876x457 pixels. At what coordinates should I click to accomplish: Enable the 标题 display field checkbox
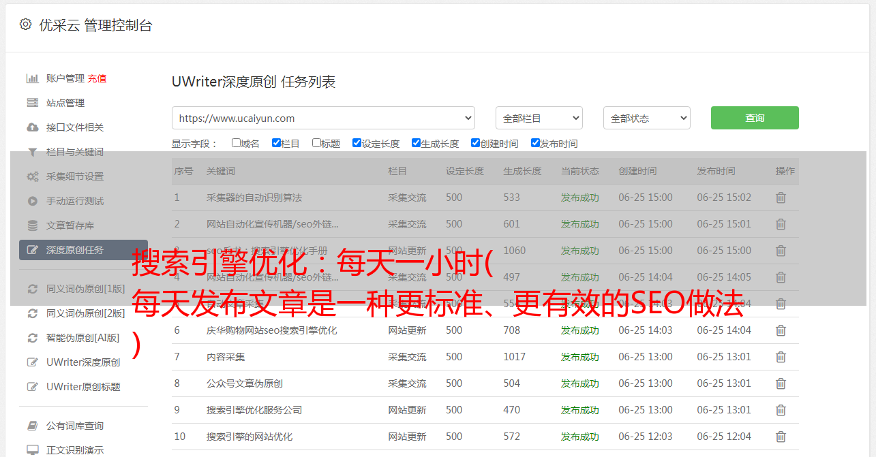coord(316,143)
